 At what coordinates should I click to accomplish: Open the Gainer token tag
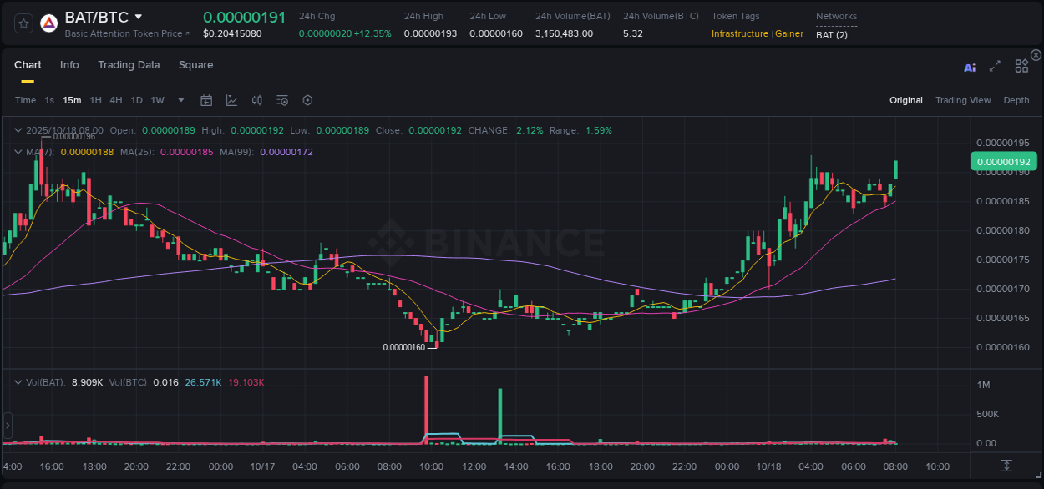(788, 34)
